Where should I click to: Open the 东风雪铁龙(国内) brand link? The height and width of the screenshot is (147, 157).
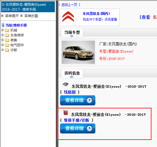96,14
